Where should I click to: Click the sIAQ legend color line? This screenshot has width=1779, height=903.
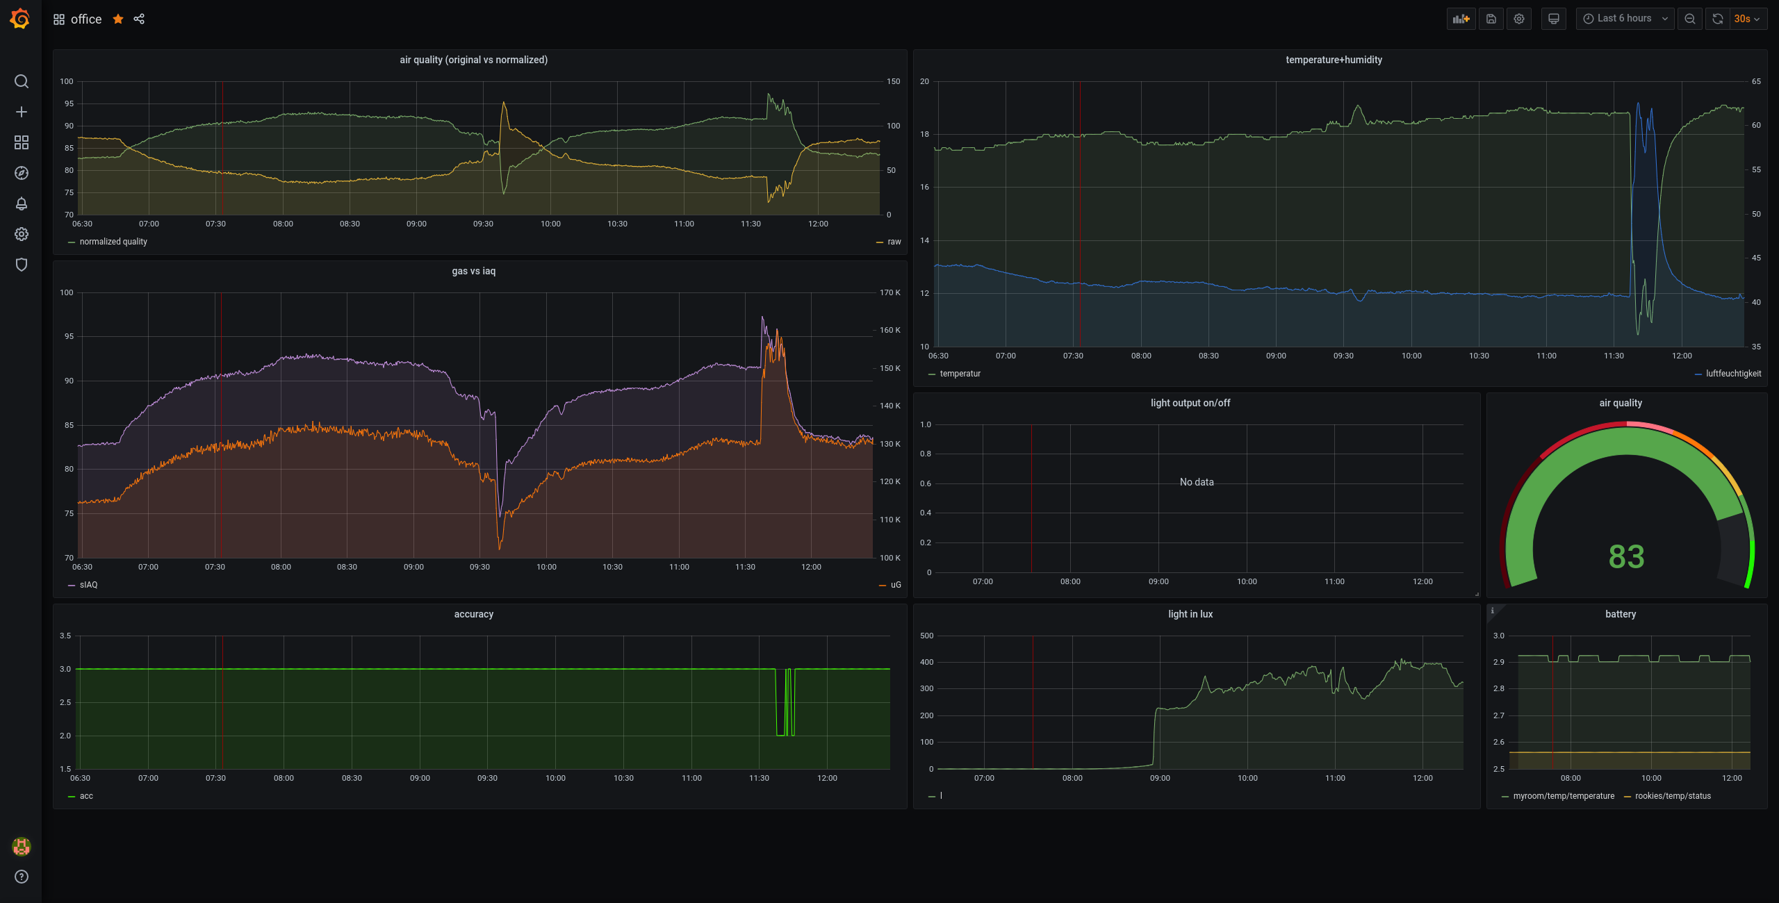tap(72, 586)
